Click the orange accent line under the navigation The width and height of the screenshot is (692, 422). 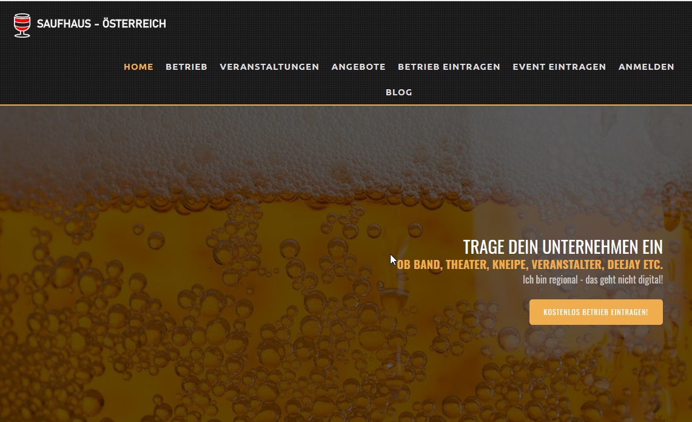pos(346,106)
